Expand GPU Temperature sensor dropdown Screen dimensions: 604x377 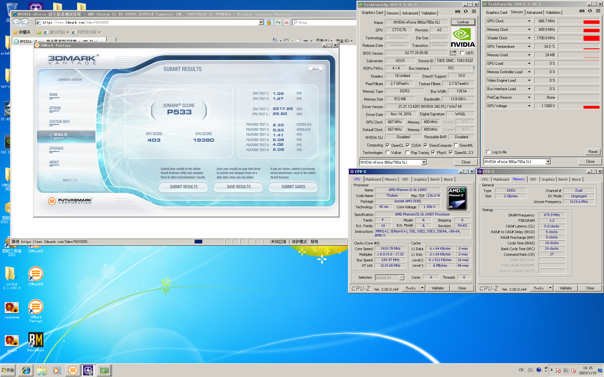529,46
